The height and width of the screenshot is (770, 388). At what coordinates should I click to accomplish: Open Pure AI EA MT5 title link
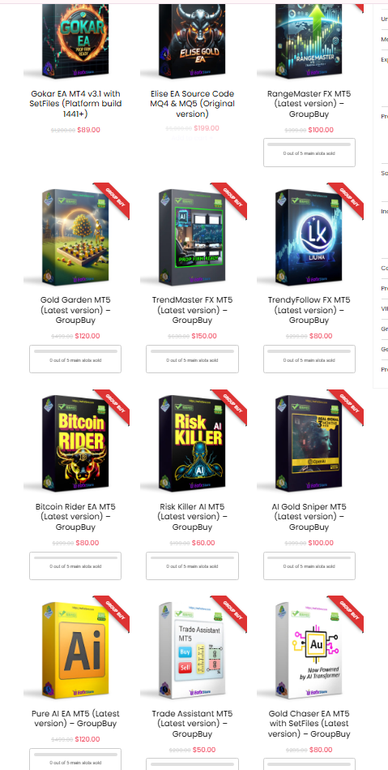click(75, 718)
